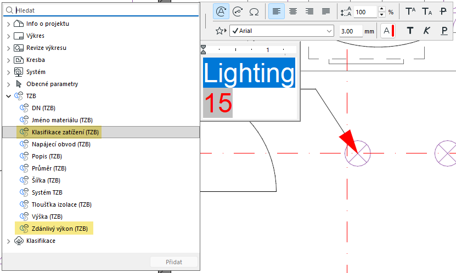Viewport: 456px width, 273px height.
Task: Select Systém TZB property
Action: 47,192
